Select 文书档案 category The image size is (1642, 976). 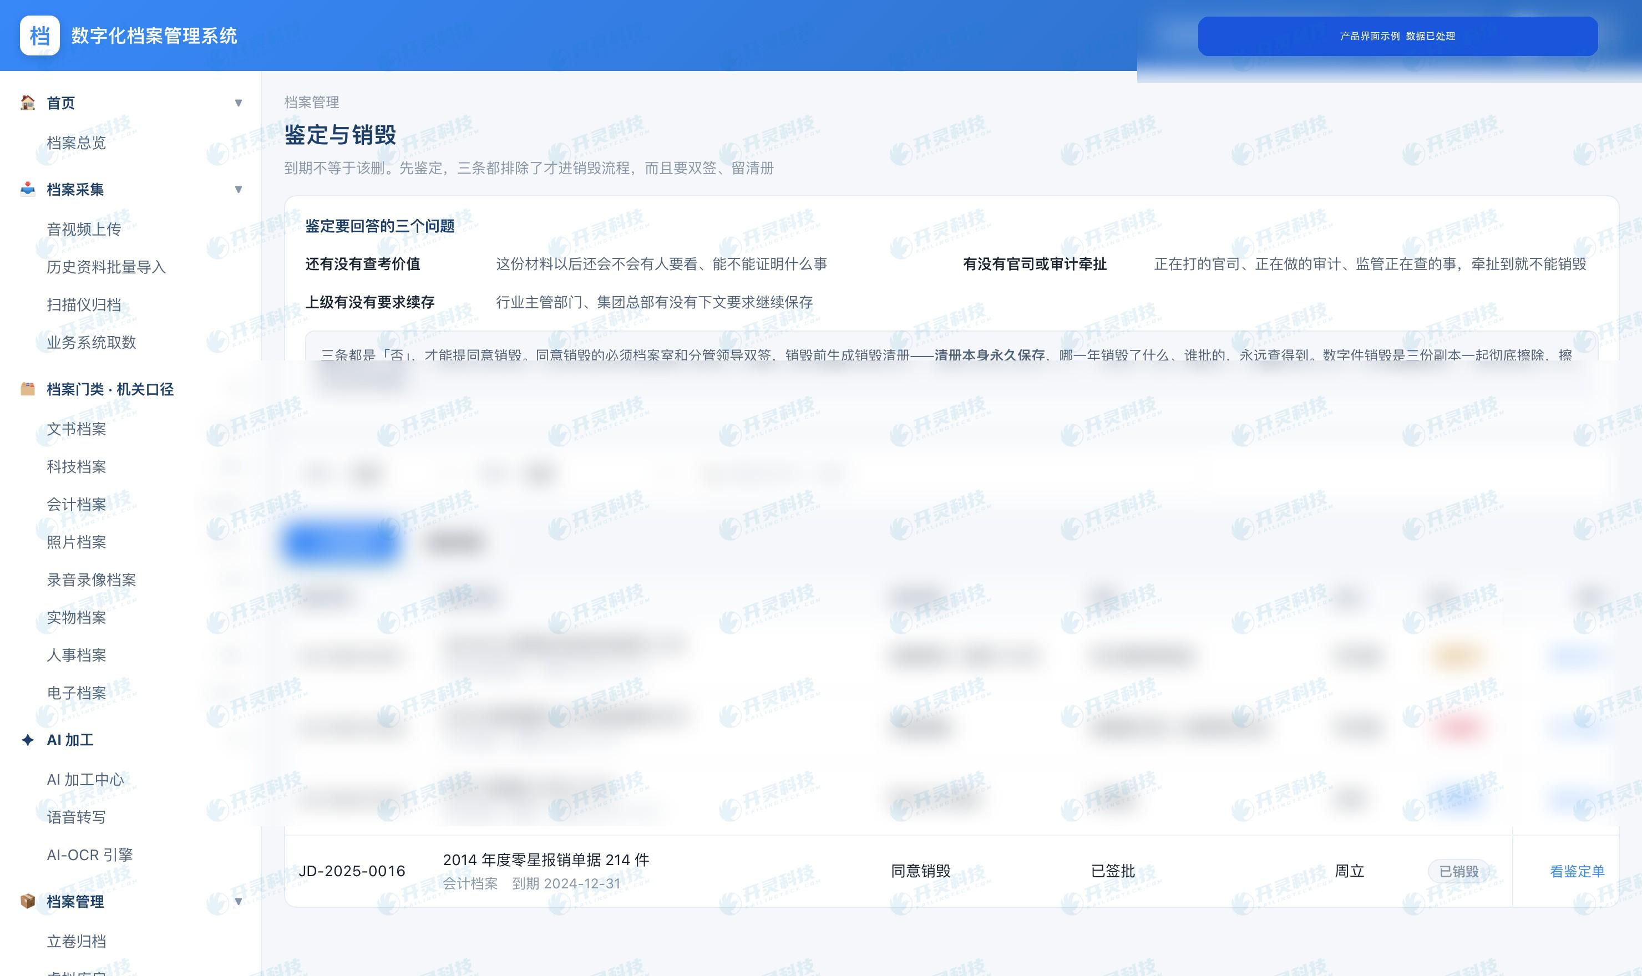pyautogui.click(x=77, y=429)
